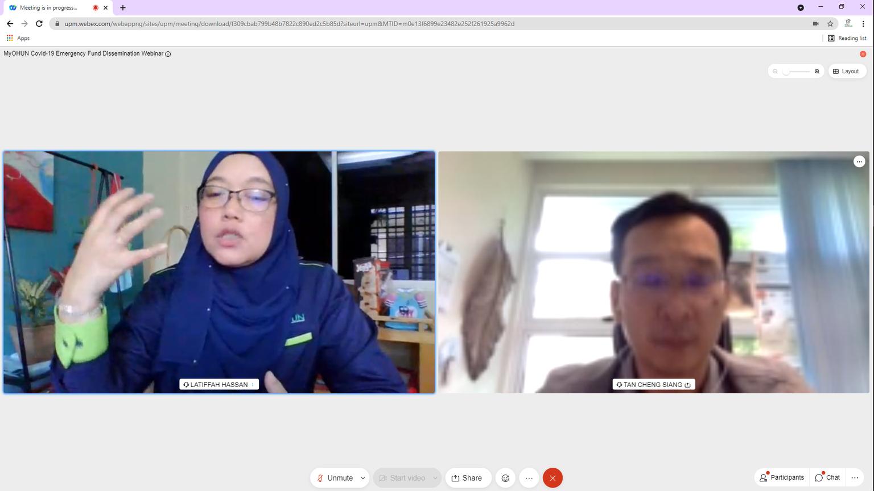Click the webinar title text
The image size is (874, 491).
pos(83,53)
